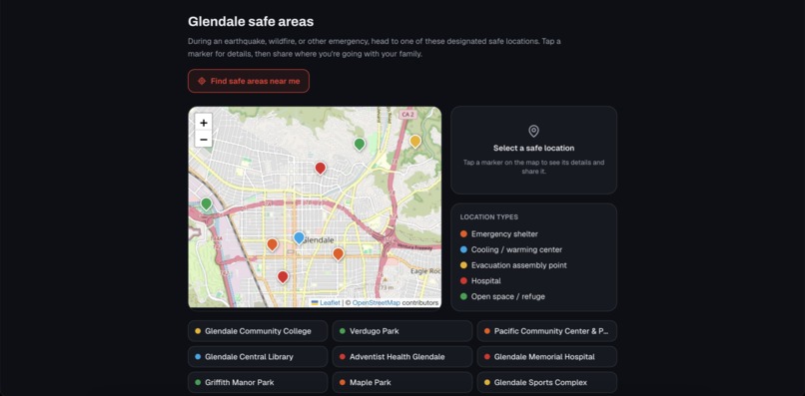Viewport: 805px width, 396px height.
Task: Click the Select a safe location heading
Action: (534, 149)
